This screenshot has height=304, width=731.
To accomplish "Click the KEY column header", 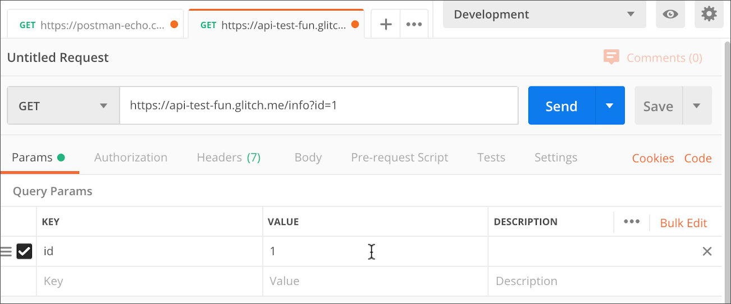I will [51, 222].
